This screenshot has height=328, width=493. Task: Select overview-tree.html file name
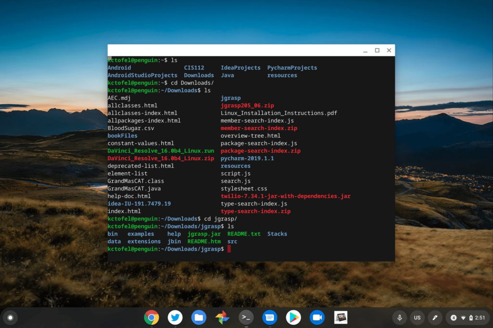click(x=250, y=136)
